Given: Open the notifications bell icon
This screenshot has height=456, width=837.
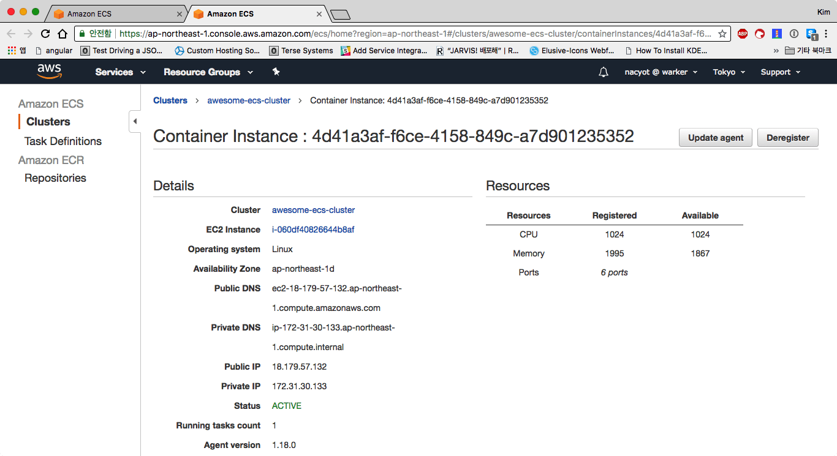Looking at the screenshot, I should [x=604, y=72].
